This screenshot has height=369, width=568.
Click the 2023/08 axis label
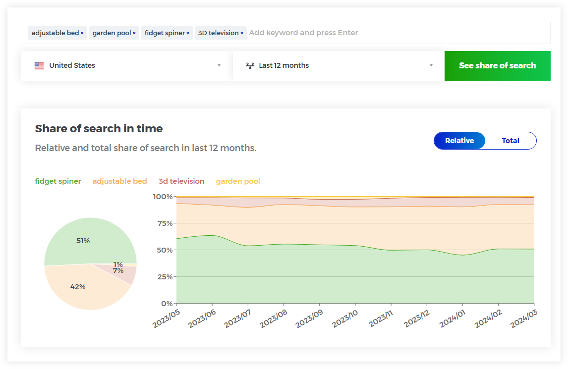coord(274,318)
